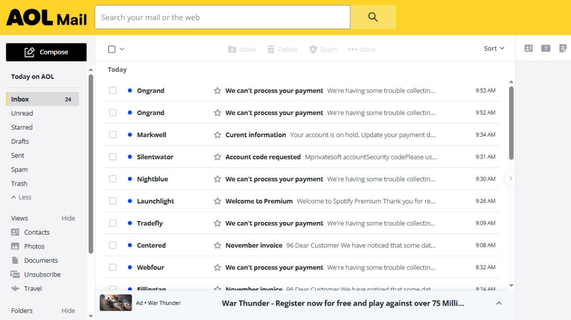
Task: Expand the War Thunder ad chevron
Action: click(x=499, y=303)
